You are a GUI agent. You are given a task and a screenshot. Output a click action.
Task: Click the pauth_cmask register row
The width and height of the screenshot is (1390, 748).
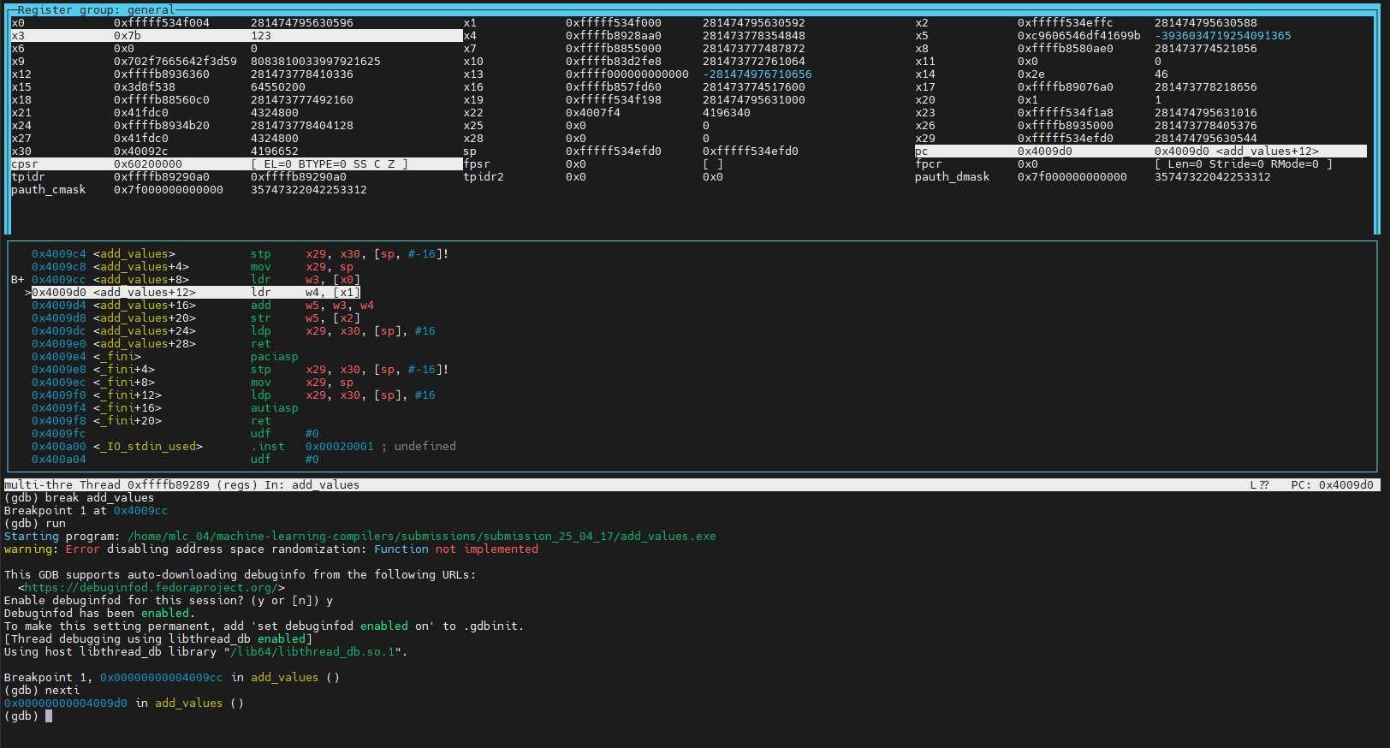189,190
